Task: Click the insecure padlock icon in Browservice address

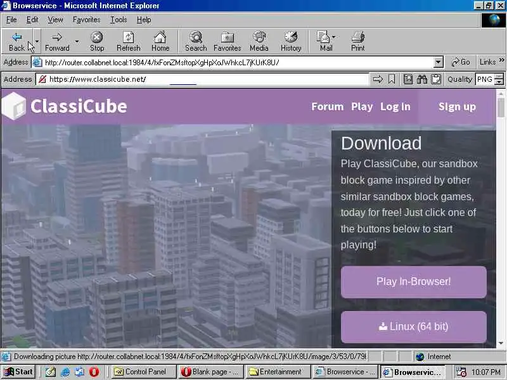Action: tap(42, 79)
